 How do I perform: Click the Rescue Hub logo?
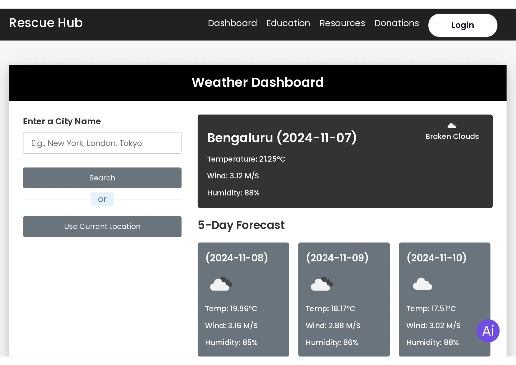(x=46, y=23)
